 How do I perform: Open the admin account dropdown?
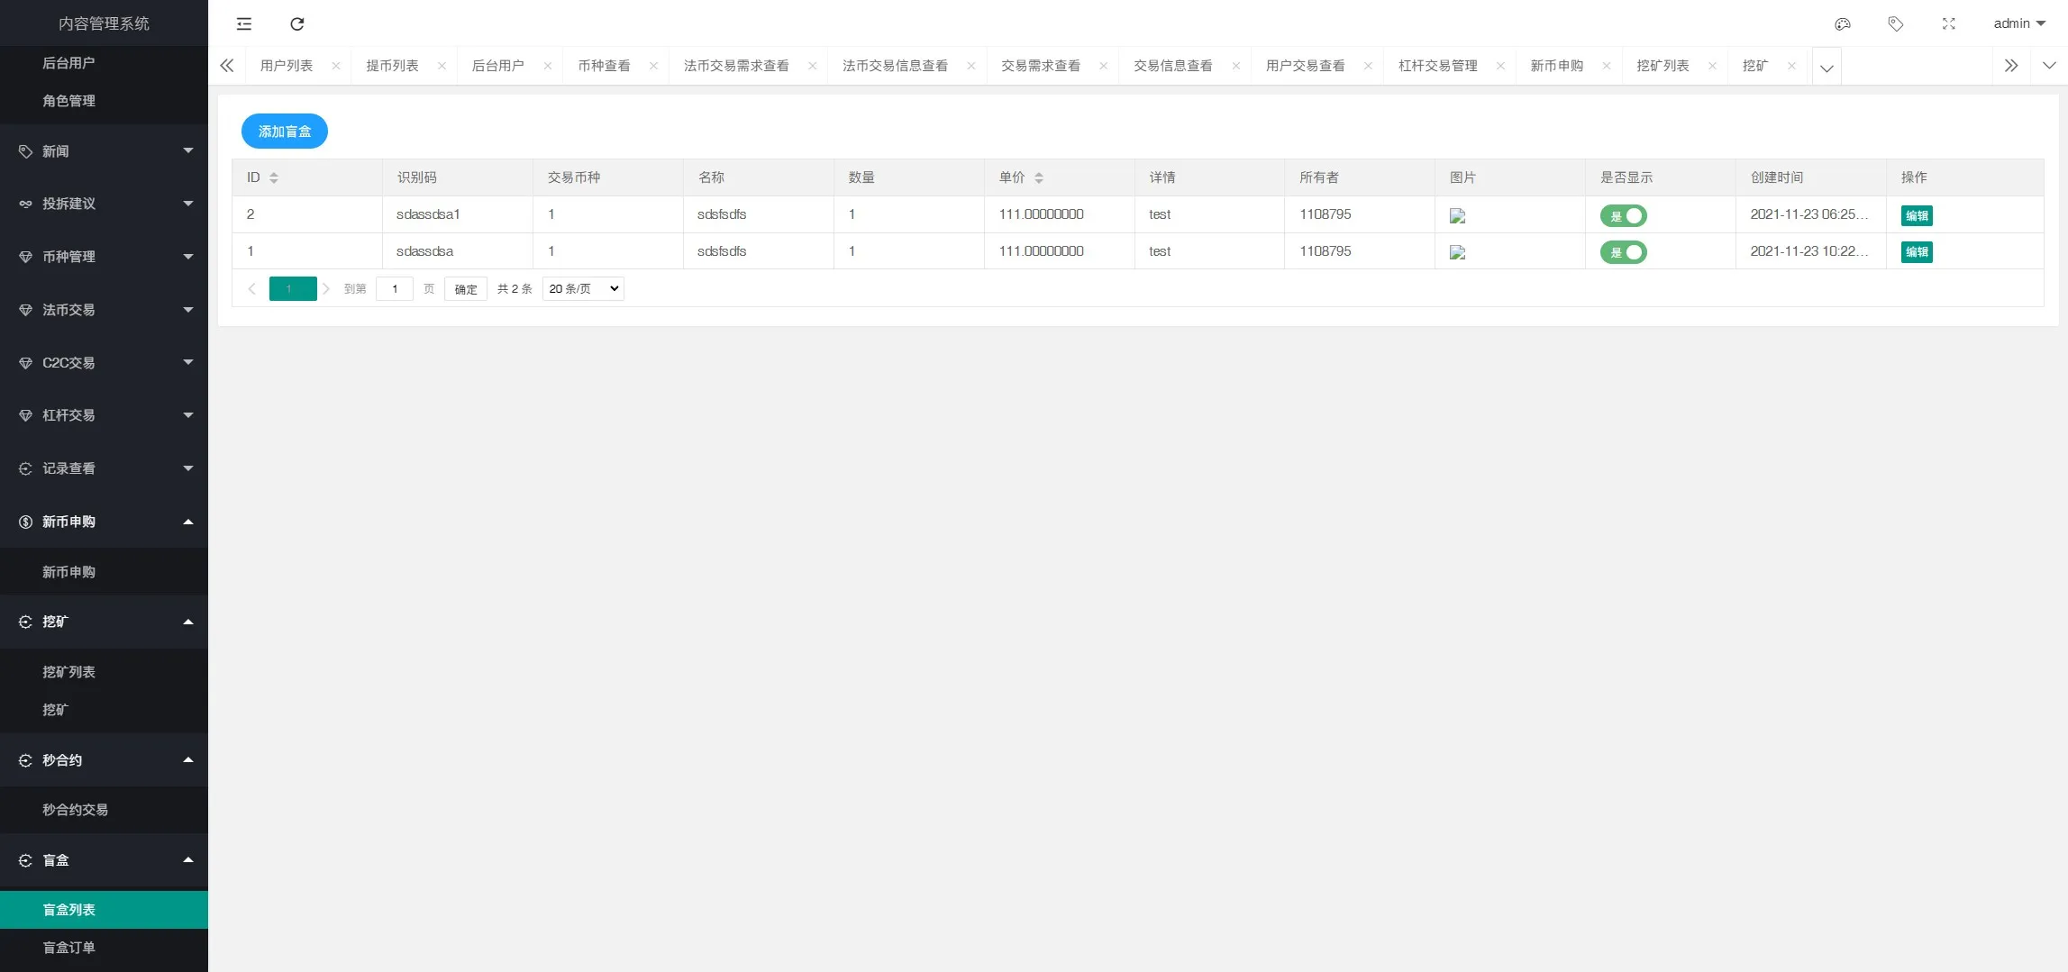(2018, 23)
